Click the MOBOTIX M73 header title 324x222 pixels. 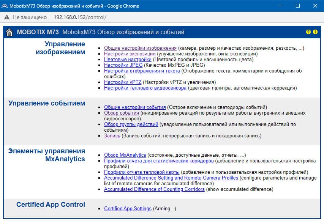[38, 32]
